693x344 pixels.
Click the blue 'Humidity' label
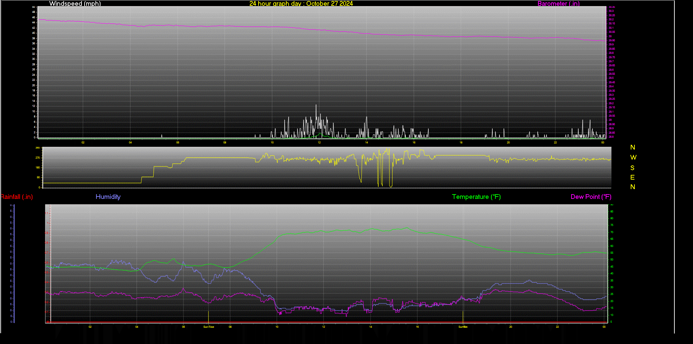point(108,197)
